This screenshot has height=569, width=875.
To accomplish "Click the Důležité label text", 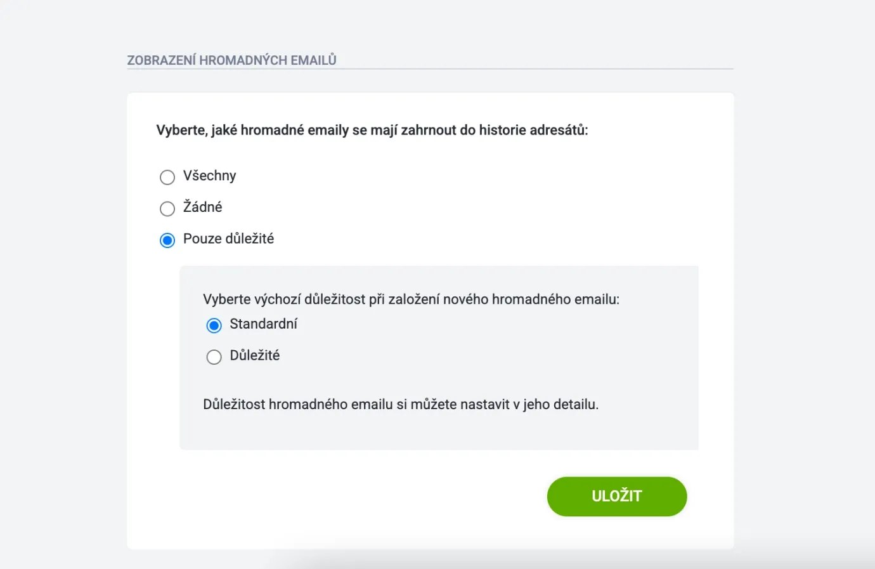I will tap(254, 356).
